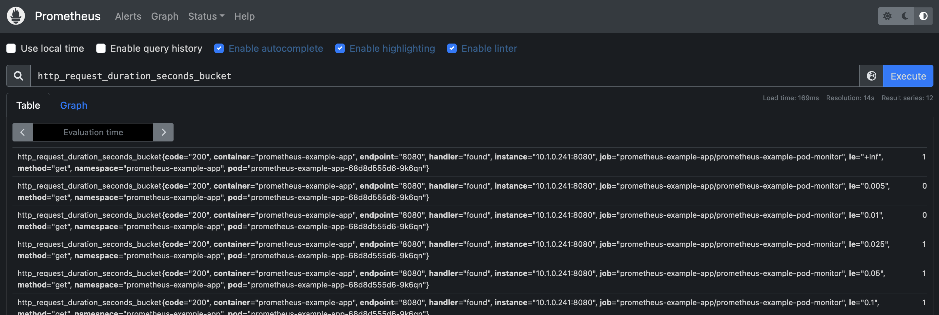
Task: Click the magnifier search icon beside query
Action: coord(18,76)
